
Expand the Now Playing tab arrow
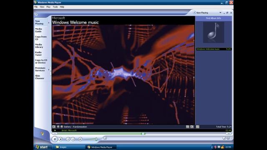point(49,22)
